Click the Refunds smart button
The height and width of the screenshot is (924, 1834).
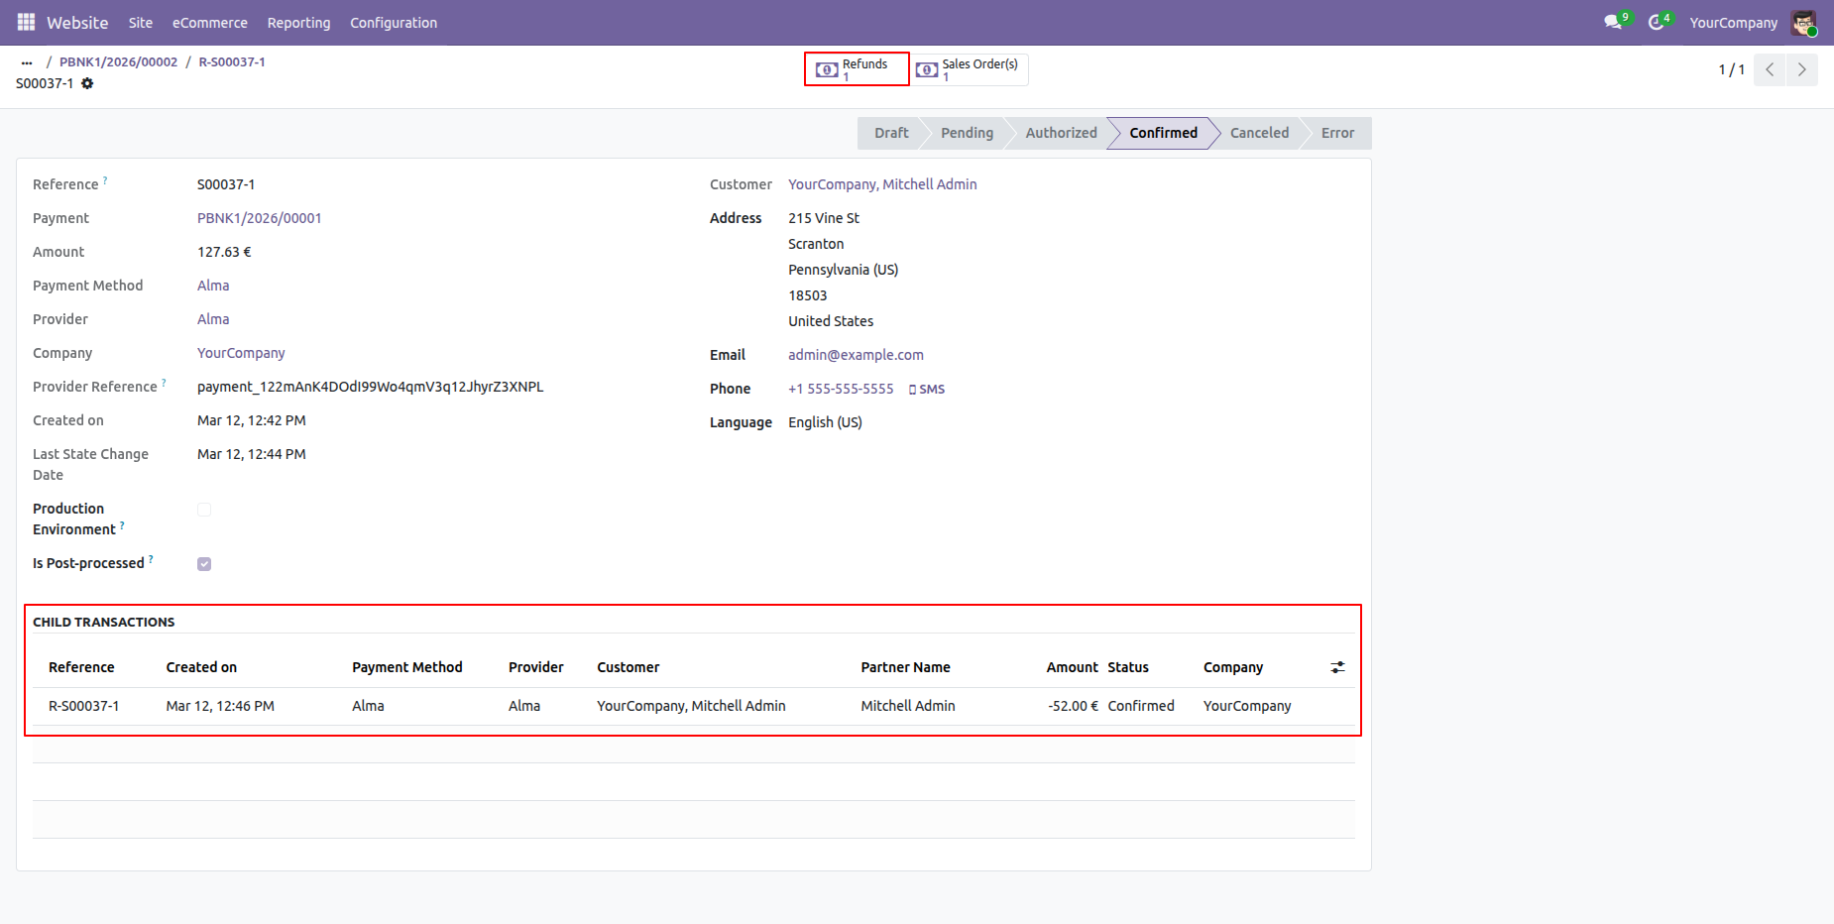tap(856, 69)
